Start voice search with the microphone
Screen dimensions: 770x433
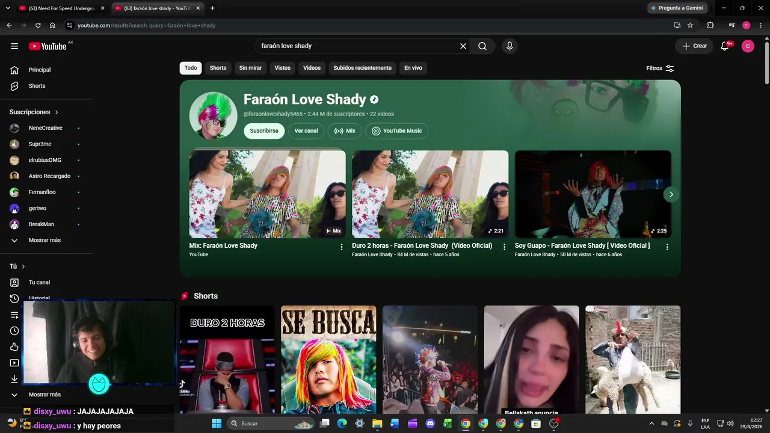click(x=510, y=46)
